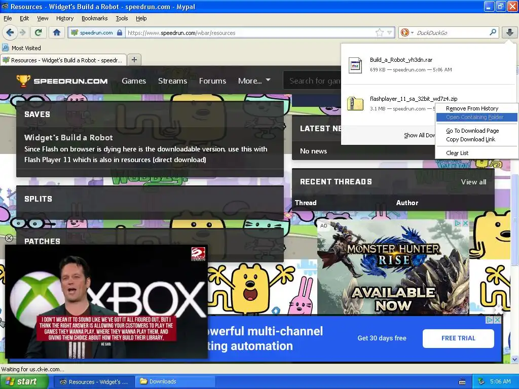Toggle the downloads arrow toolbar button
519x389 pixels.
pyautogui.click(x=510, y=32)
